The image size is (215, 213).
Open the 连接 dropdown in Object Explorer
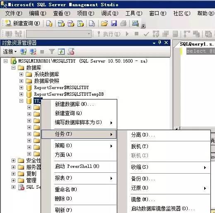10,52
